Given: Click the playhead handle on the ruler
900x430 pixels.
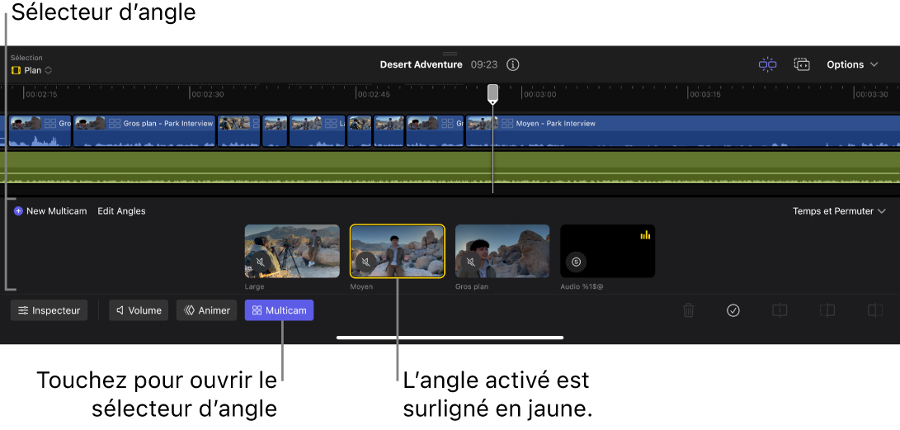Looking at the screenshot, I should 492,92.
